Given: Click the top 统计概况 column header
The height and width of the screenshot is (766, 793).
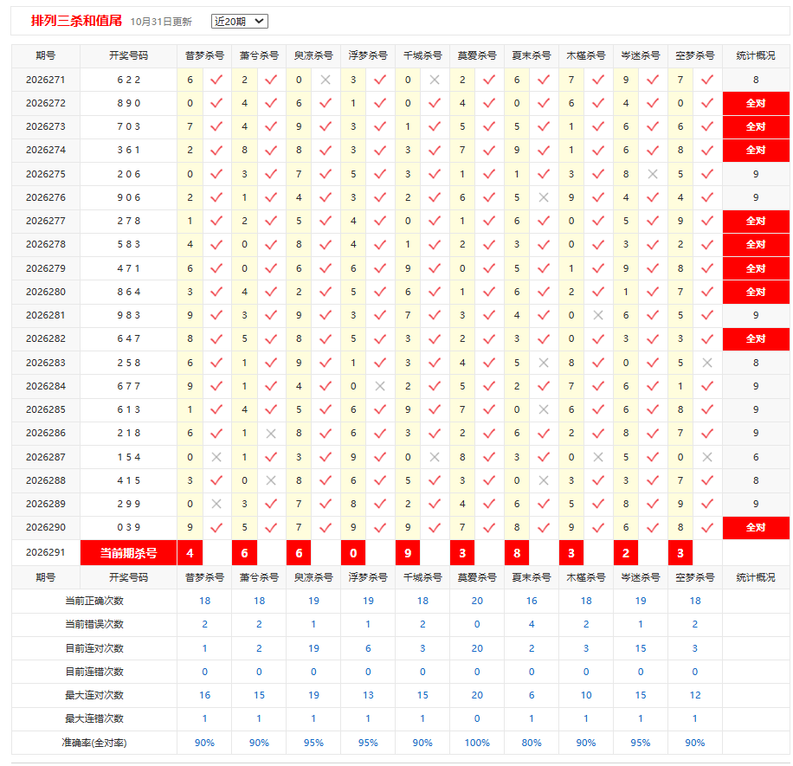Looking at the screenshot, I should click(756, 55).
